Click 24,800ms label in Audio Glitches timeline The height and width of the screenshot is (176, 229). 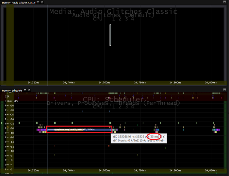(175, 82)
